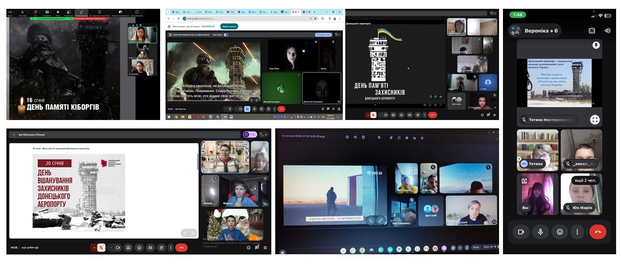Open more options menu in phone call

coord(578,232)
